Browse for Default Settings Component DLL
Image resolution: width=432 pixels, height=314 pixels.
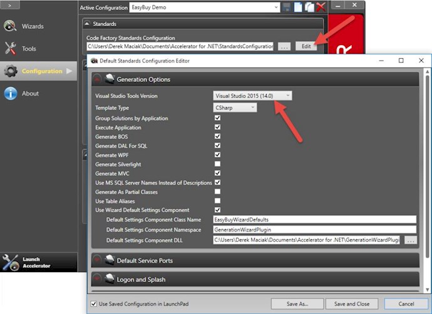(411, 240)
